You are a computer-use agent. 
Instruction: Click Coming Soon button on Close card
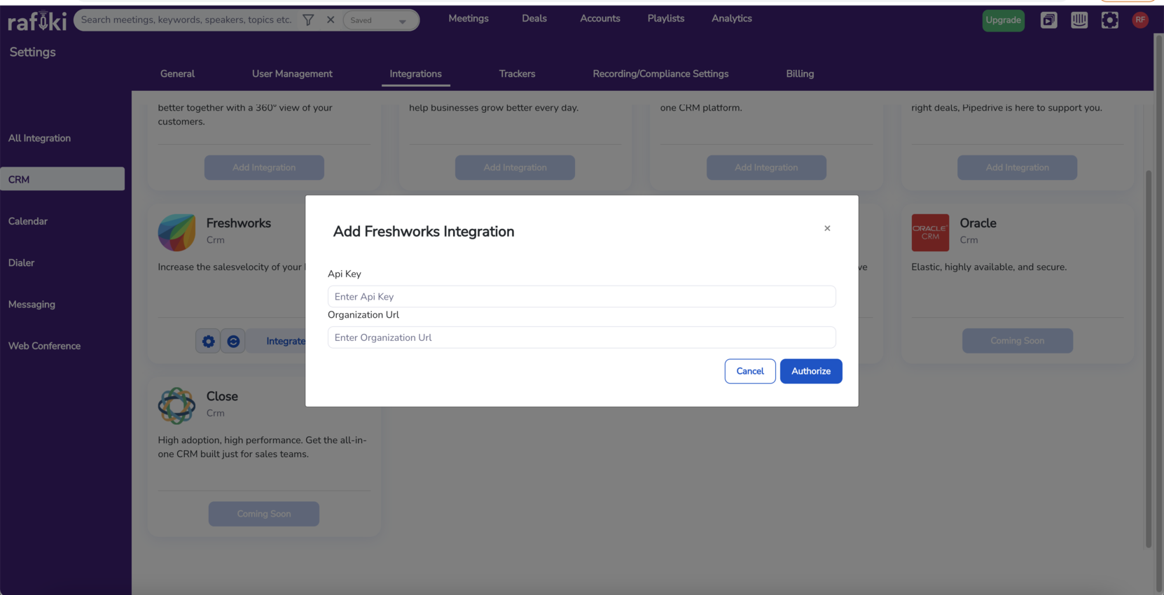pos(263,514)
